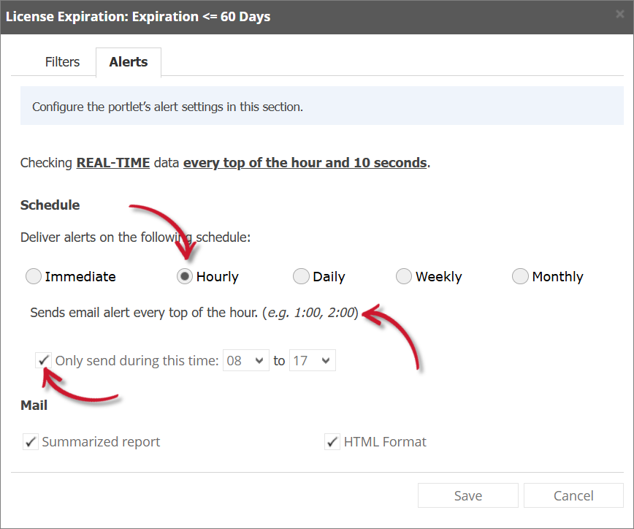
Task: Click the Save button
Action: click(x=467, y=495)
